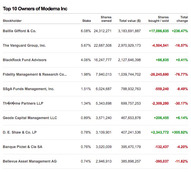The image size is (191, 172).
Task: Click the -30.17% total change value
Action: 181,103
